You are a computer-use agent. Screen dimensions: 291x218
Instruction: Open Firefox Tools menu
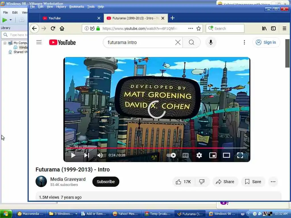(x=91, y=7)
